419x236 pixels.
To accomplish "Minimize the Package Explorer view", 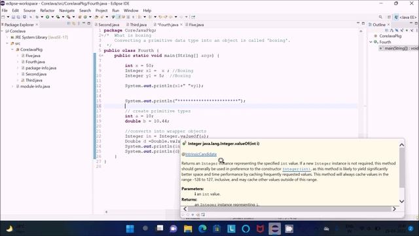I will click(x=84, y=24).
